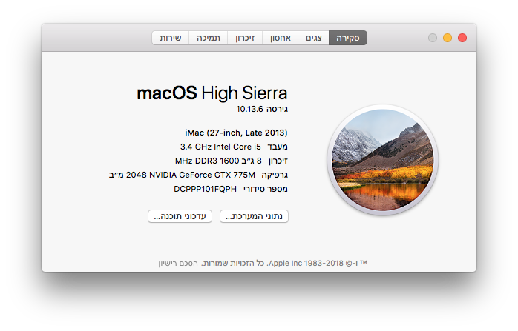Screen dimensions: 518x331
Task: Click the עדכוני תוכנה (Software Update) button
Action: 180,216
